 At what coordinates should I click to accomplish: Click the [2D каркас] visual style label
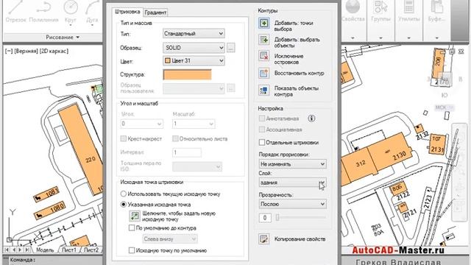54,51
